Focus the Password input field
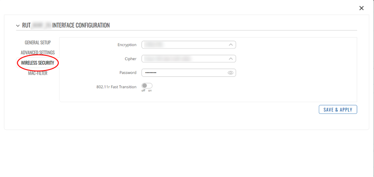 point(184,73)
